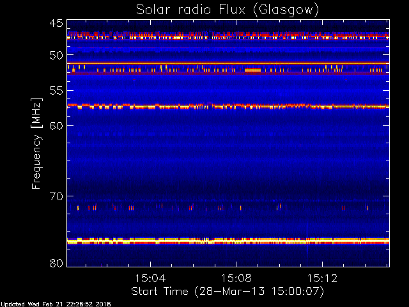Click the 'Solar radio Flux (Glasgow)' title
This screenshot has height=307, width=409.
click(228, 10)
